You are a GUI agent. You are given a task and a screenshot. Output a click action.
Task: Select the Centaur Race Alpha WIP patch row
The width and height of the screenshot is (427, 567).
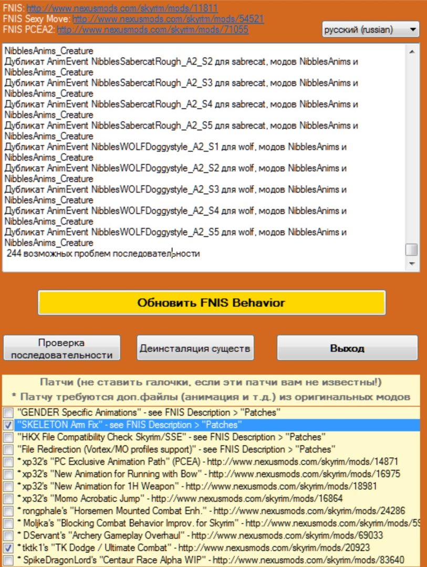[210, 560]
